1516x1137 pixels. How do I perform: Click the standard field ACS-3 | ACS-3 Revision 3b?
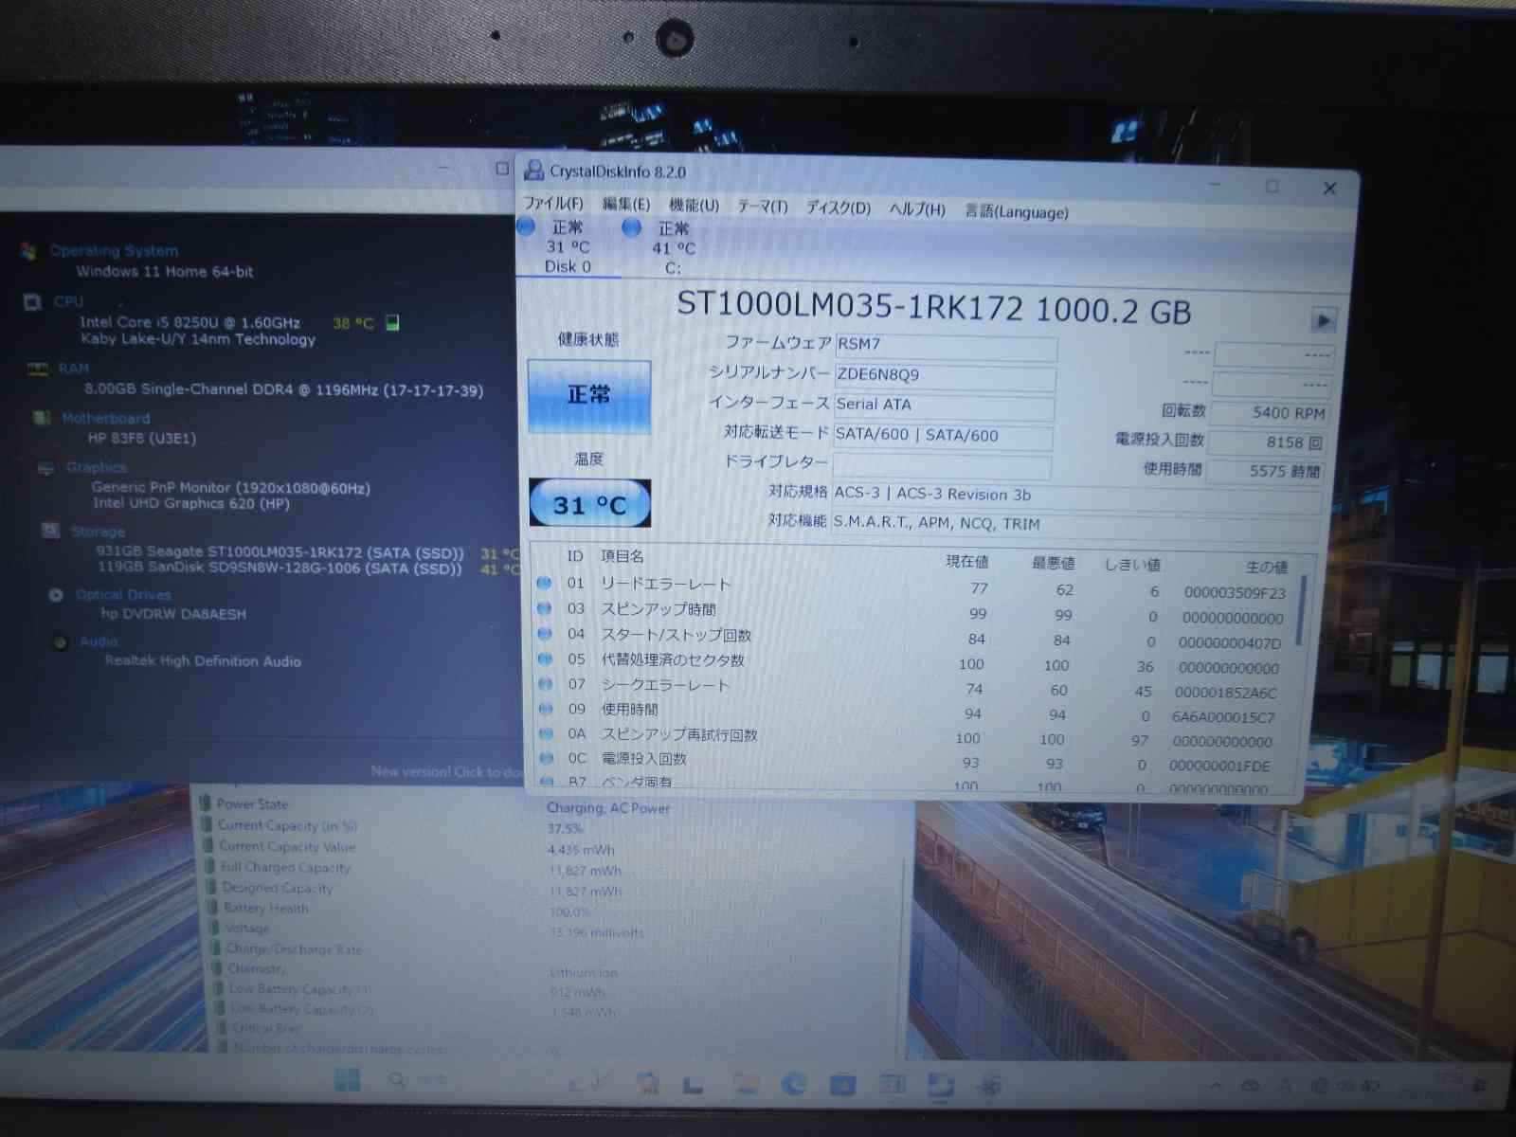tap(1076, 496)
